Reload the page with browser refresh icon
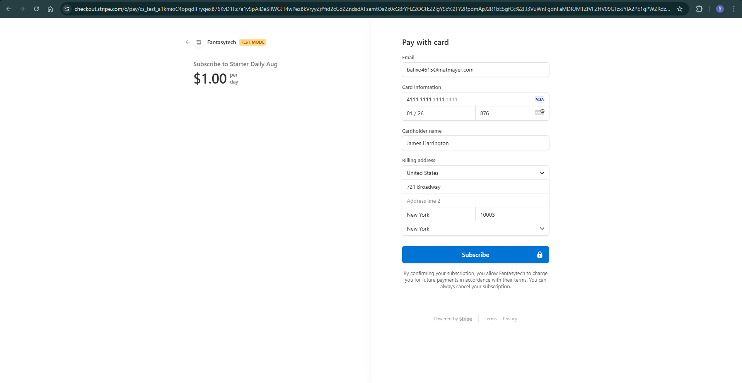The width and height of the screenshot is (742, 383). pyautogui.click(x=36, y=9)
